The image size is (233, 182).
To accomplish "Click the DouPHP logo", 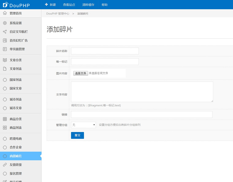I will click(x=16, y=5).
